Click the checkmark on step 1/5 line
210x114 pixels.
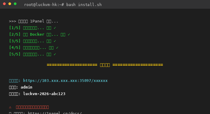(55, 28)
